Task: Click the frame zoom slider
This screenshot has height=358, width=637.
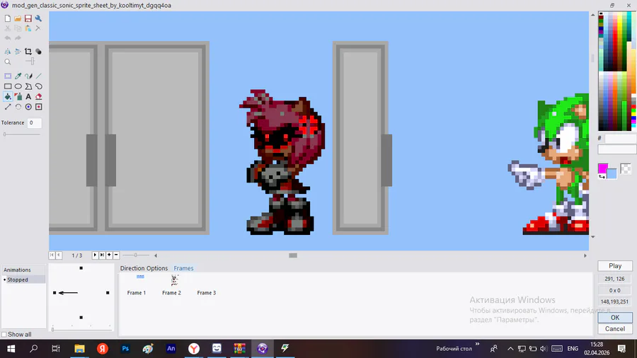Action: (x=136, y=255)
